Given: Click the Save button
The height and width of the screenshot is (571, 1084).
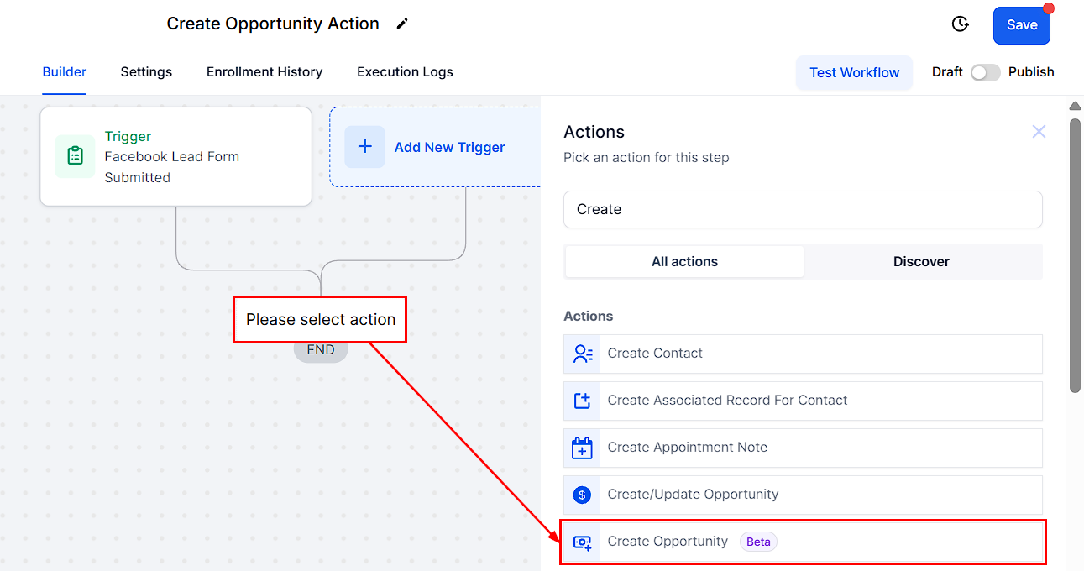Looking at the screenshot, I should [1022, 25].
